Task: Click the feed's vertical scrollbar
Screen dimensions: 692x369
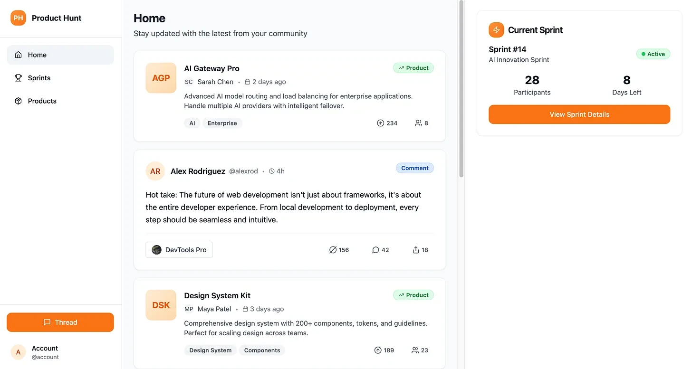Action: coord(461,90)
